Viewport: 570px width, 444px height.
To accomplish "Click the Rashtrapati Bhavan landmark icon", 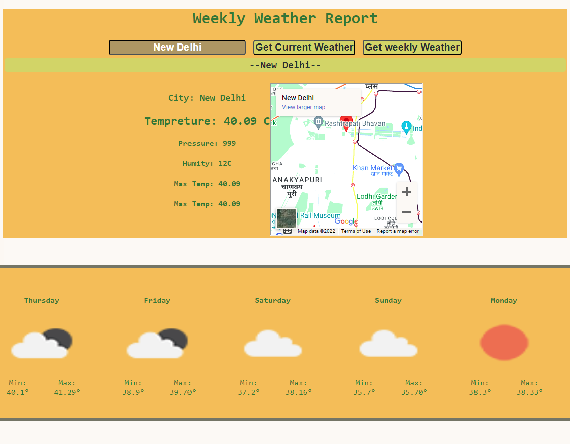I will (317, 122).
